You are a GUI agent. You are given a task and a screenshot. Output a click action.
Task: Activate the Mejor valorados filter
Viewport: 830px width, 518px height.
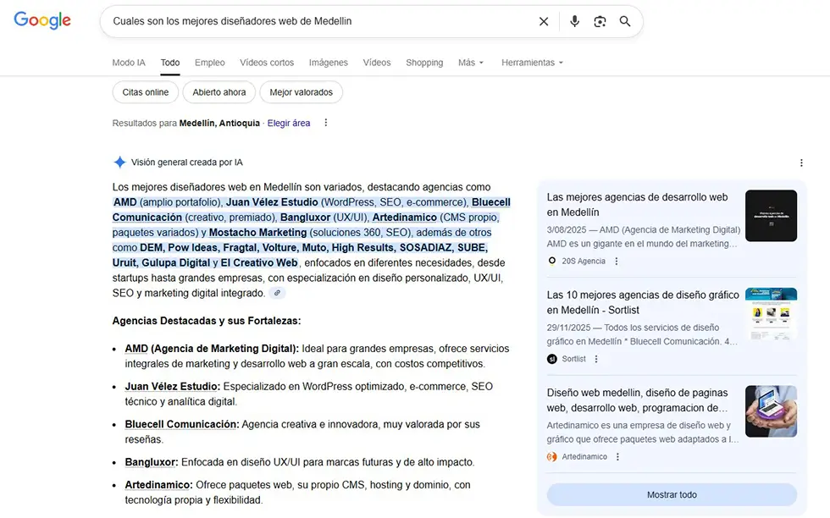pyautogui.click(x=303, y=92)
